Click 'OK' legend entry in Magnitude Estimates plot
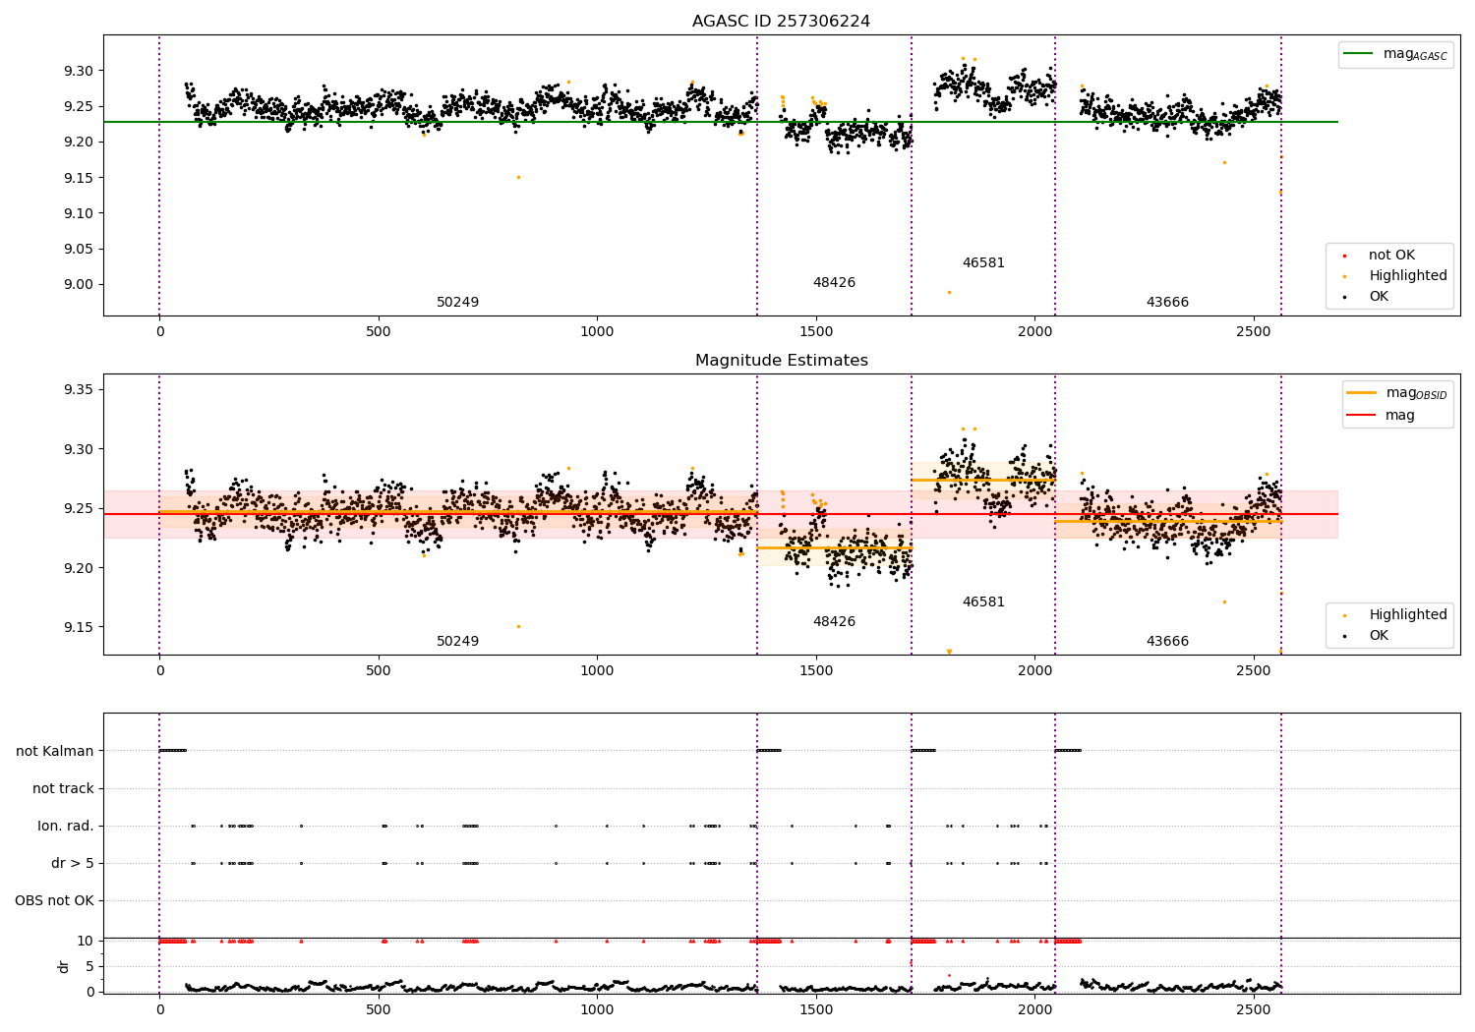The height and width of the screenshot is (1032, 1475). [1379, 636]
